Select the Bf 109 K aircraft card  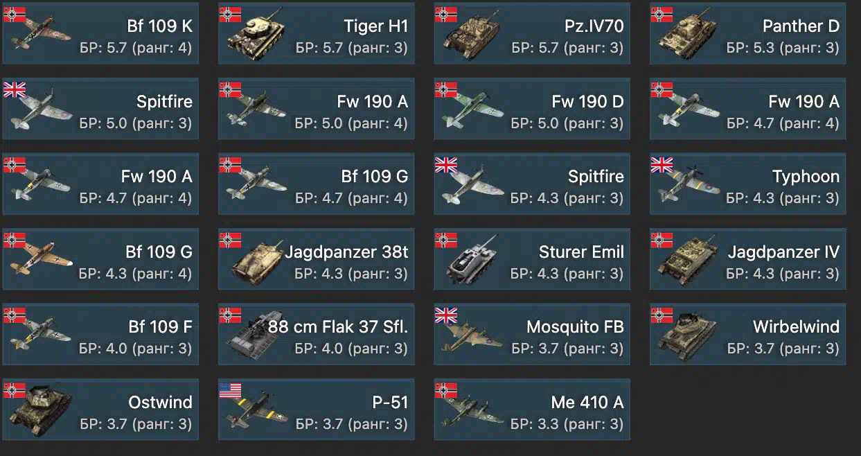point(100,34)
